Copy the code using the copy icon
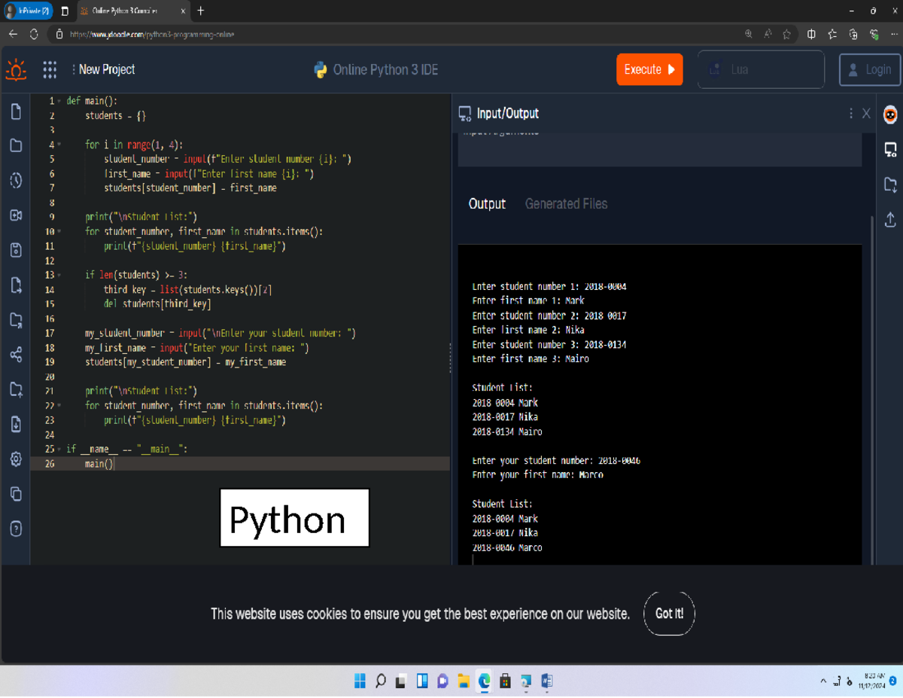The image size is (903, 698). [x=15, y=493]
